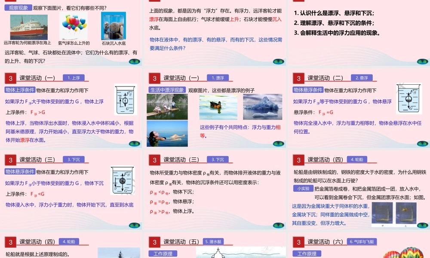
Task: Click line ρ液=ρ物，物体悬浮
Action: [172, 202]
